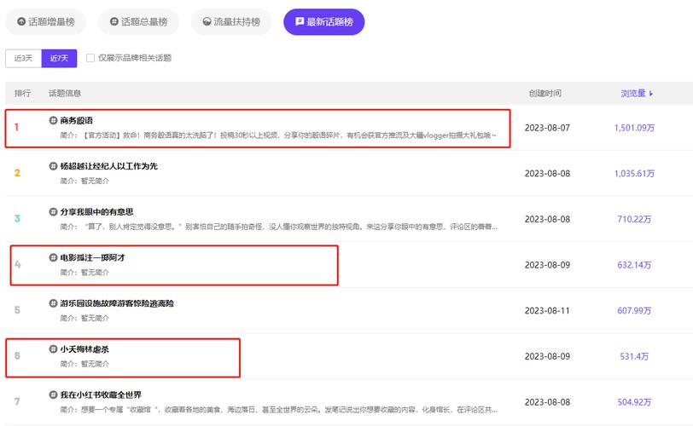Click hashtag icon beside 商务殷语
Viewport: 693px width, 426px height.
53,120
